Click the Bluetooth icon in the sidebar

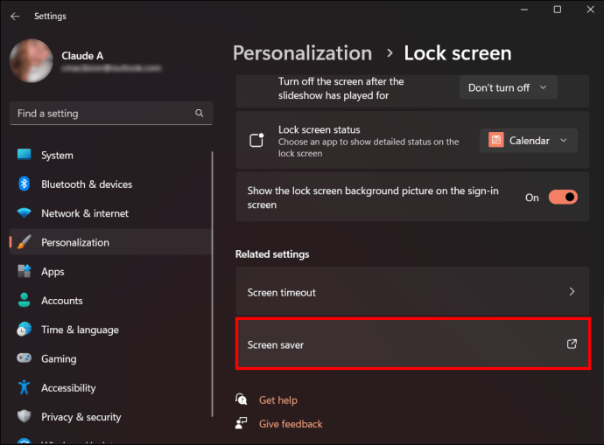pyautogui.click(x=25, y=184)
